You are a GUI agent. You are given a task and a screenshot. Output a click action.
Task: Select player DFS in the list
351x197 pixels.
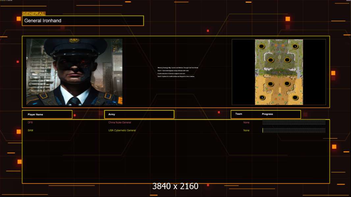tap(30, 122)
